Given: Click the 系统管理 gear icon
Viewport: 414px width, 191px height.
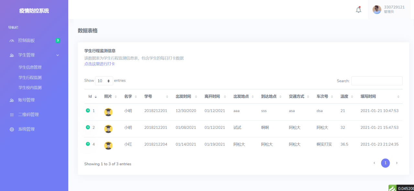Looking at the screenshot, I should click(12, 129).
